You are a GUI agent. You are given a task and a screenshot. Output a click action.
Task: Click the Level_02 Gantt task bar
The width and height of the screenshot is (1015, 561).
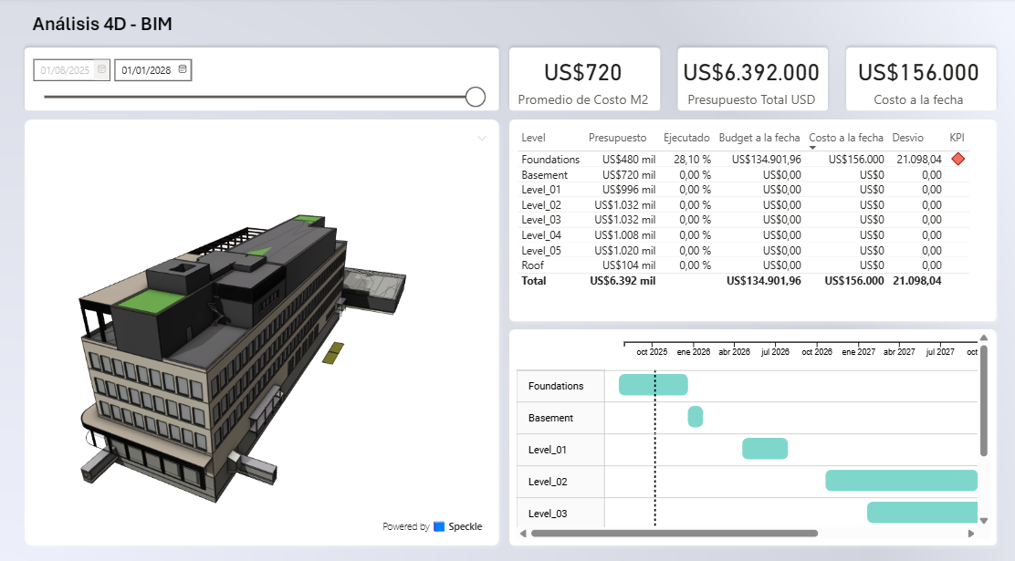pyautogui.click(x=901, y=481)
